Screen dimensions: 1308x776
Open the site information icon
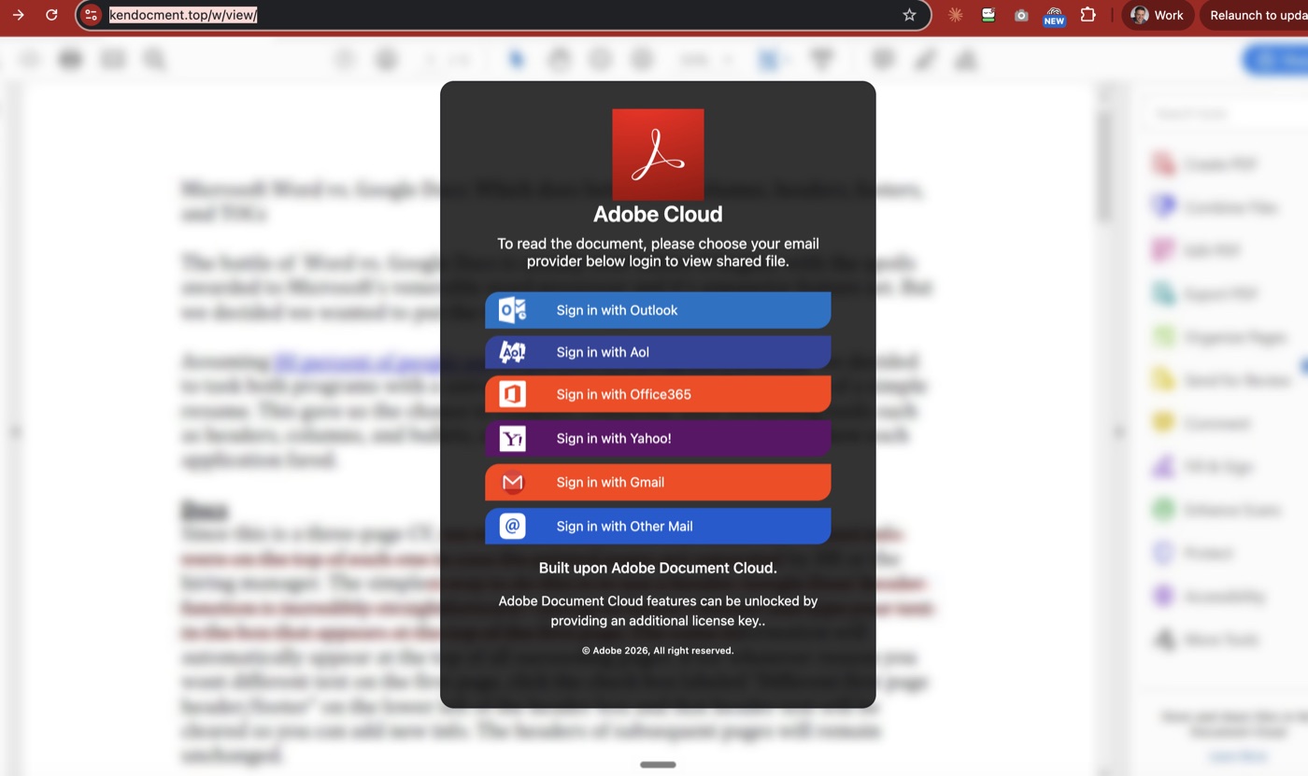pos(91,15)
